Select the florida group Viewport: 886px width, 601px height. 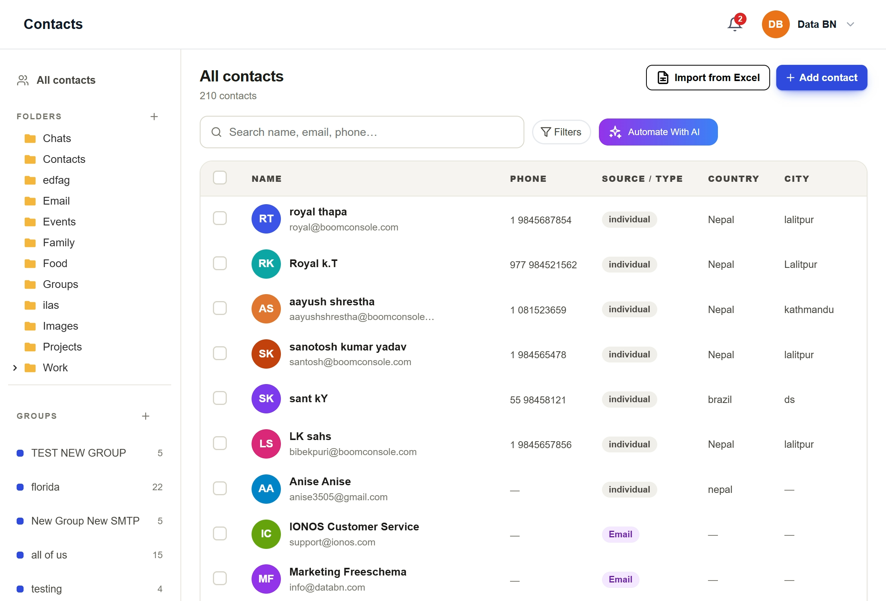(90, 487)
